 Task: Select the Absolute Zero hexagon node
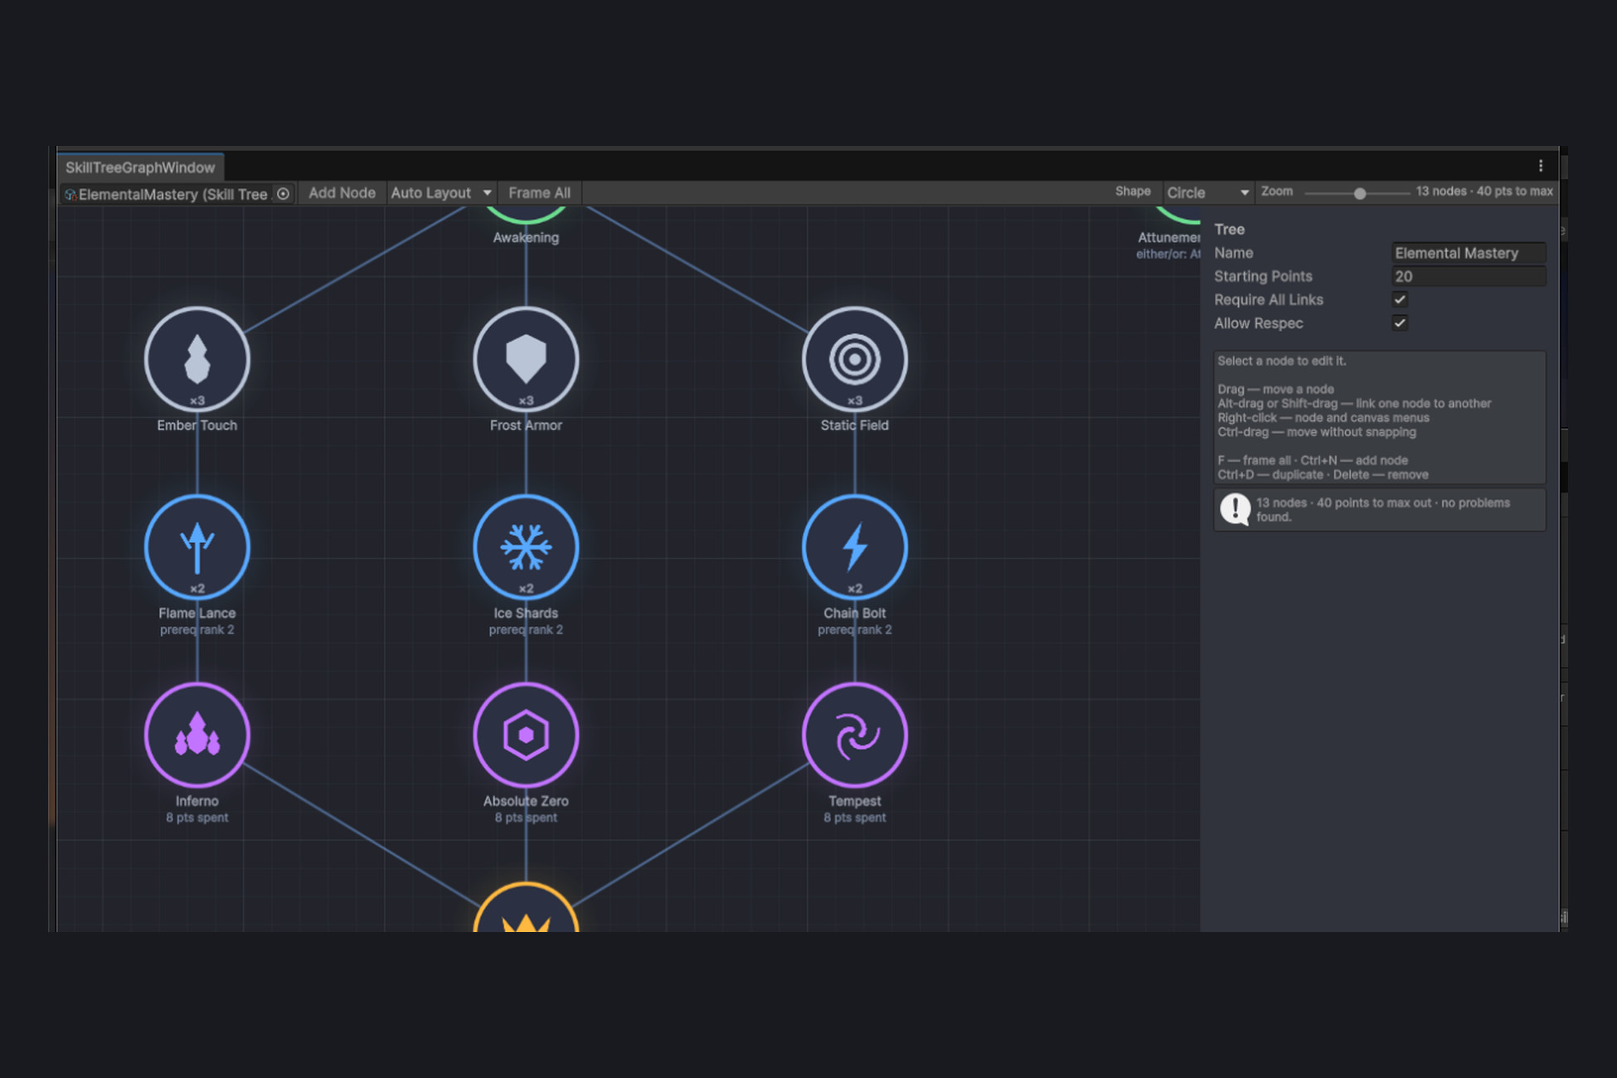pyautogui.click(x=526, y=735)
